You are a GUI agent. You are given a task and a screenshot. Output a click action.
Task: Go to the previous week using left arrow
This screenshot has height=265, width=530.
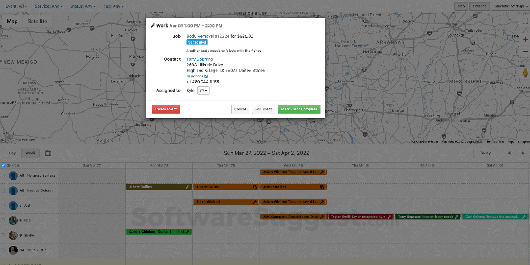(508, 153)
